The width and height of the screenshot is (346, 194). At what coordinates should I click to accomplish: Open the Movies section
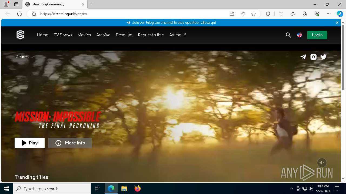click(84, 35)
